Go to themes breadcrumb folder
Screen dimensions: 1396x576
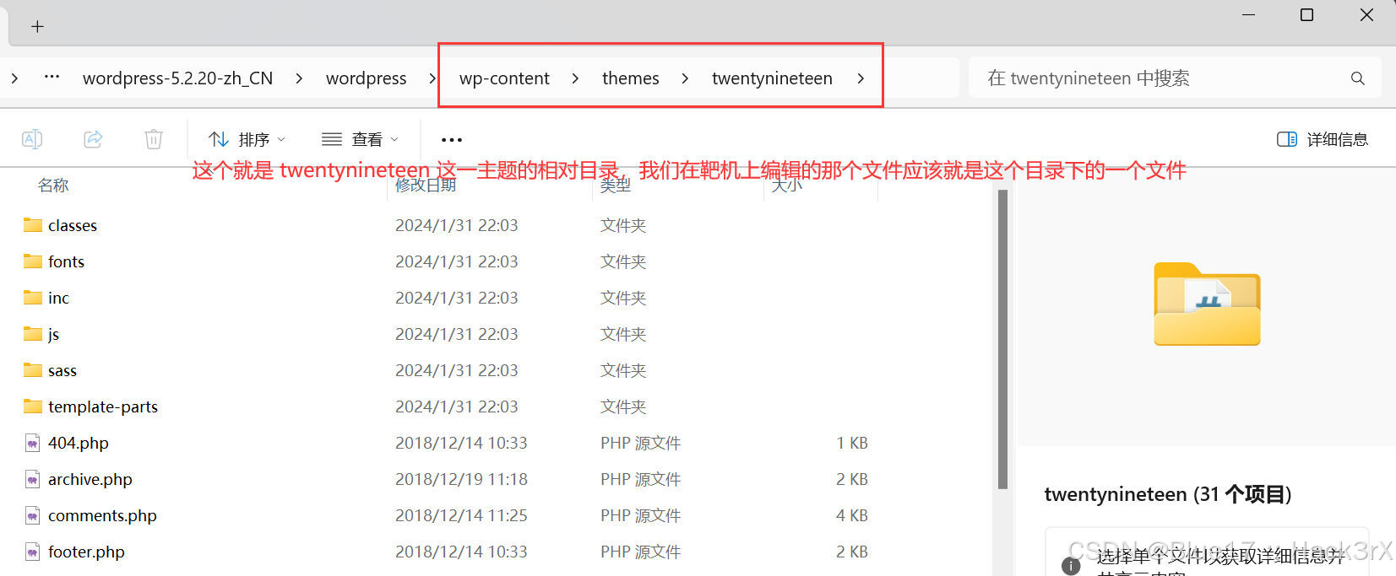630,78
